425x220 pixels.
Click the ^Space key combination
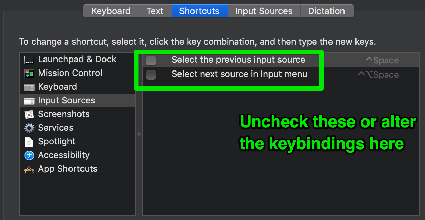pyautogui.click(x=382, y=61)
